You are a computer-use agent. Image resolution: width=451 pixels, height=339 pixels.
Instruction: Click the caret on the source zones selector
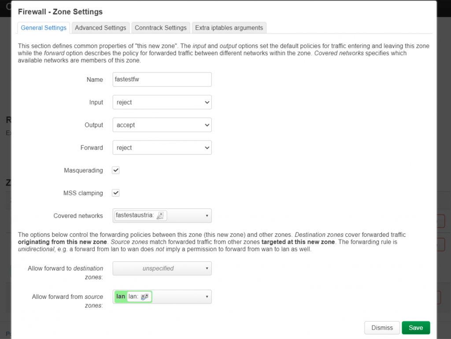point(207,296)
